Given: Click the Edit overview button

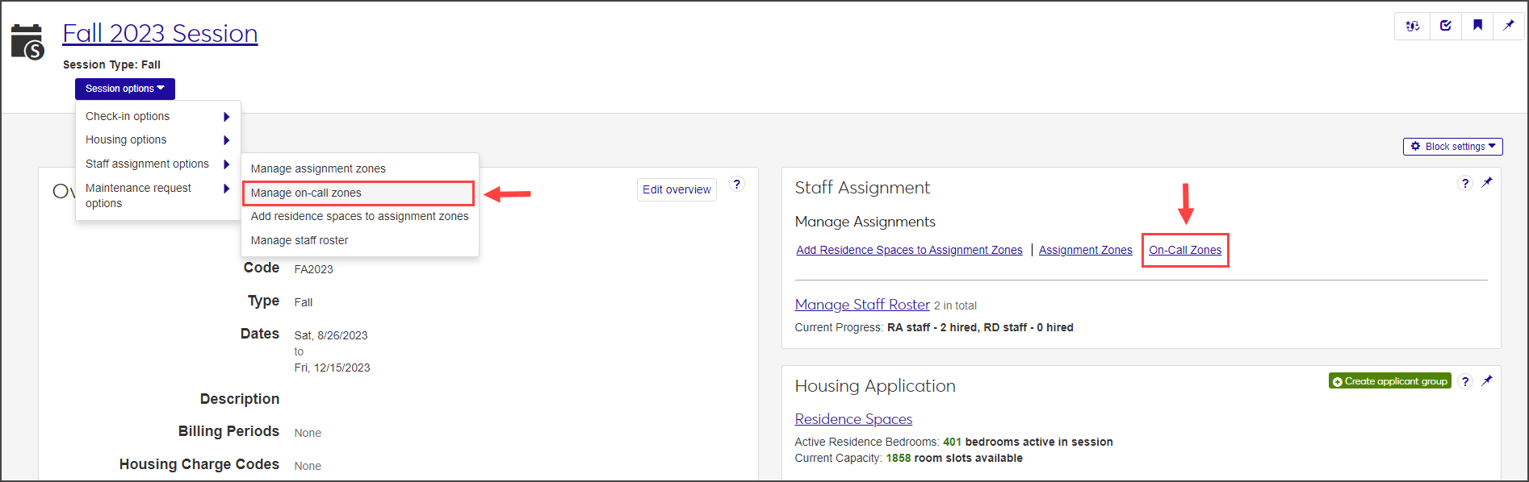Looking at the screenshot, I should click(x=677, y=190).
